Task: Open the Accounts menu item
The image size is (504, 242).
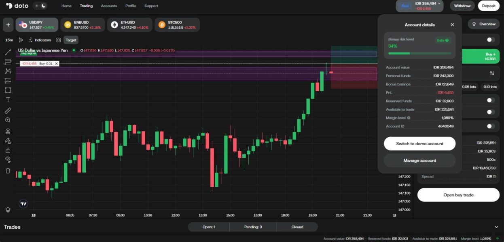Action: point(109,6)
